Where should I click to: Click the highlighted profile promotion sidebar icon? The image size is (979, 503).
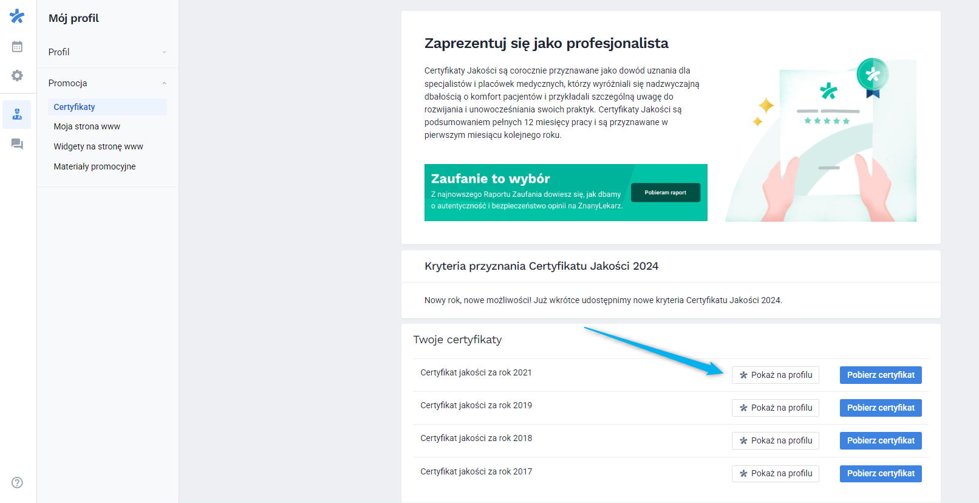coord(17,114)
